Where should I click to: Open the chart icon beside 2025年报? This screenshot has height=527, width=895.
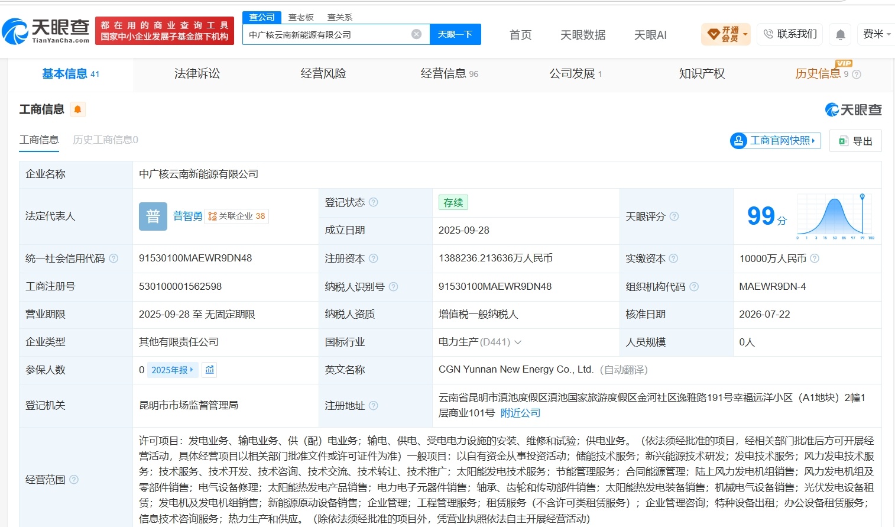(x=209, y=370)
